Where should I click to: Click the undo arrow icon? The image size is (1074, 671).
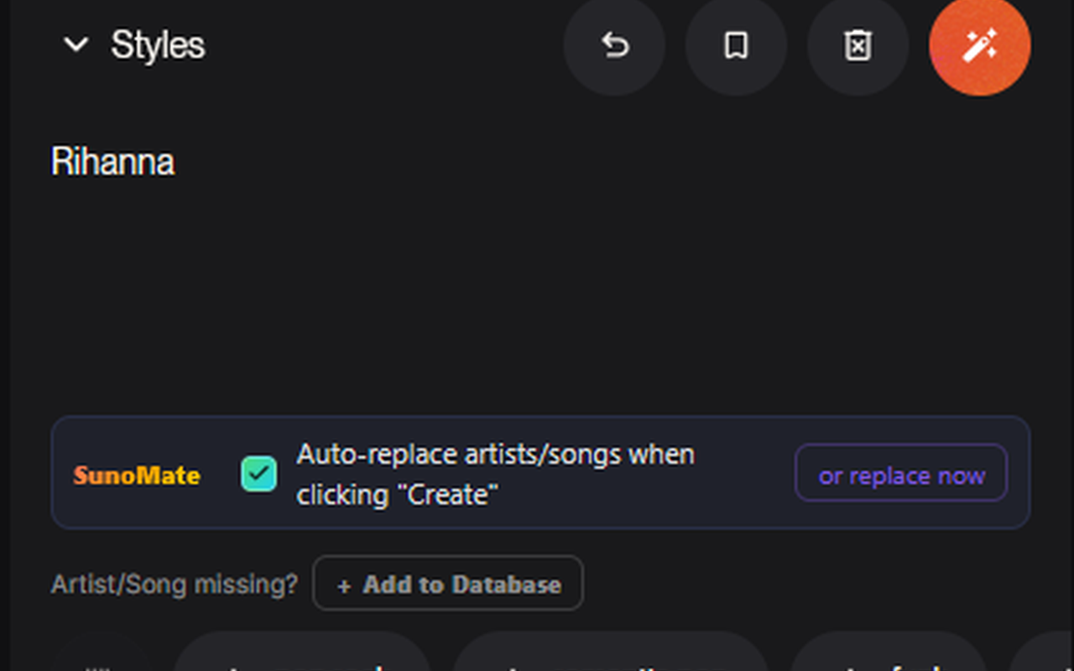pyautogui.click(x=614, y=45)
